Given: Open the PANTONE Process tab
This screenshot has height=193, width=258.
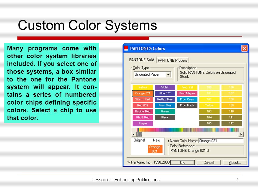Looking at the screenshot, I should coord(173,60).
